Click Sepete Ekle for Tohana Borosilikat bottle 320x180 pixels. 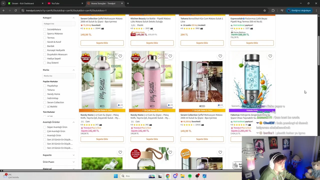[x=202, y=43]
